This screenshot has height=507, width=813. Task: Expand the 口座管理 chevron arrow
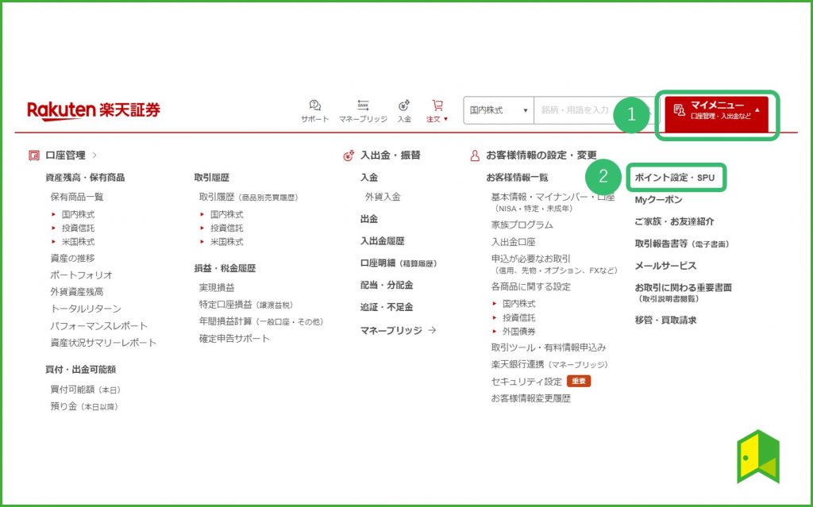[x=94, y=156]
